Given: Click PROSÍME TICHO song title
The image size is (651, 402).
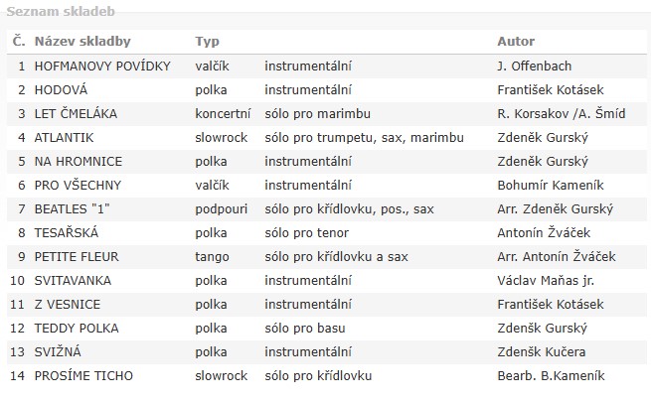Looking at the screenshot, I should tap(83, 376).
